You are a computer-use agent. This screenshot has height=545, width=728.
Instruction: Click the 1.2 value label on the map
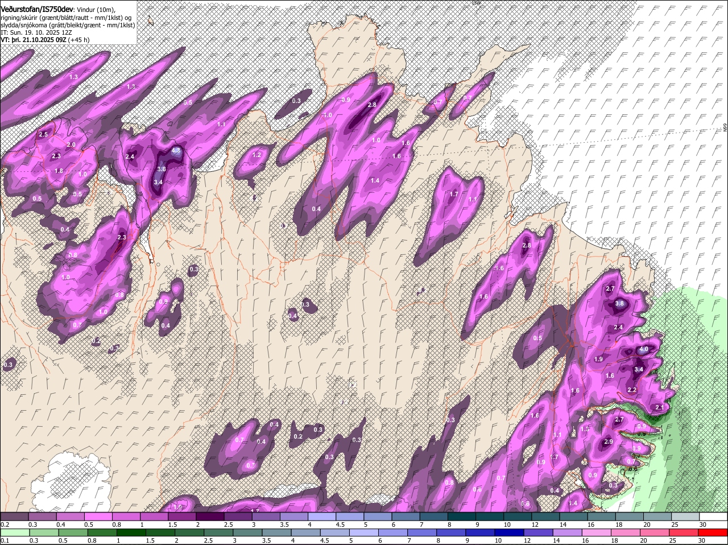(257, 155)
